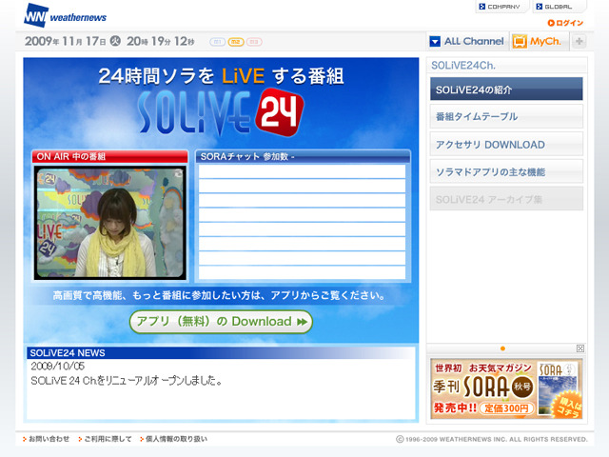
Task: Close the ad panel with the X icon
Action: 580,348
